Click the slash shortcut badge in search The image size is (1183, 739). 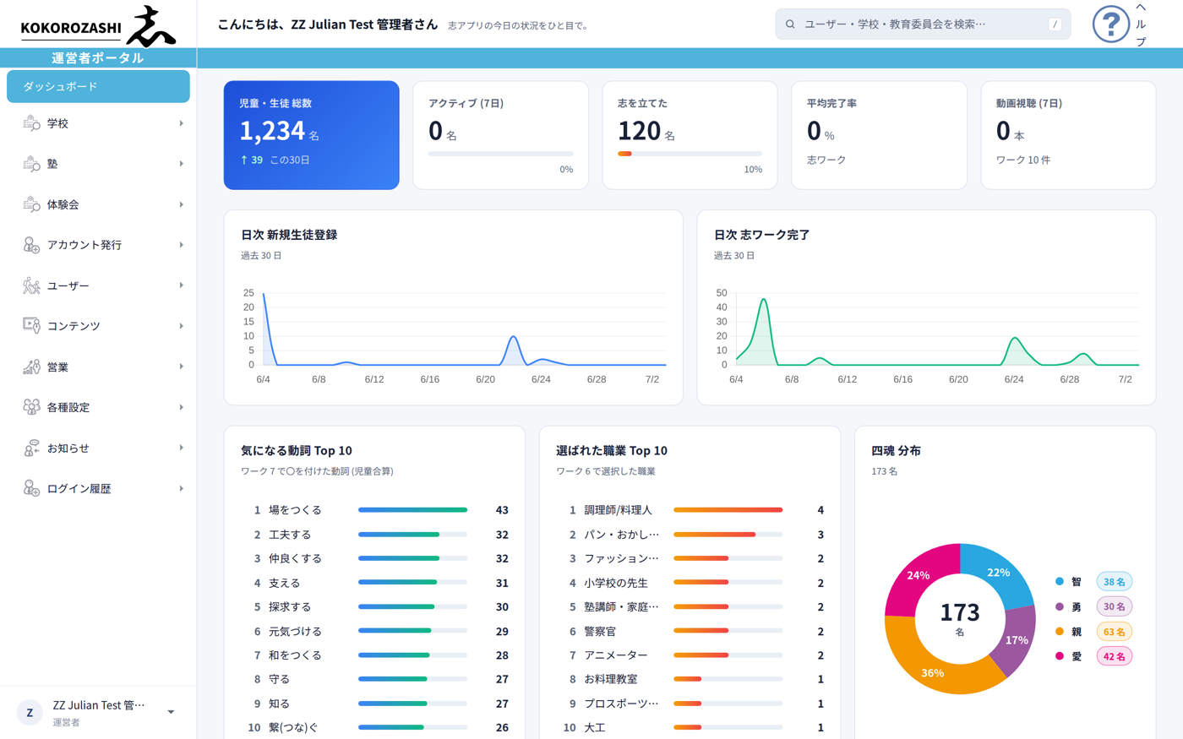tap(1055, 24)
